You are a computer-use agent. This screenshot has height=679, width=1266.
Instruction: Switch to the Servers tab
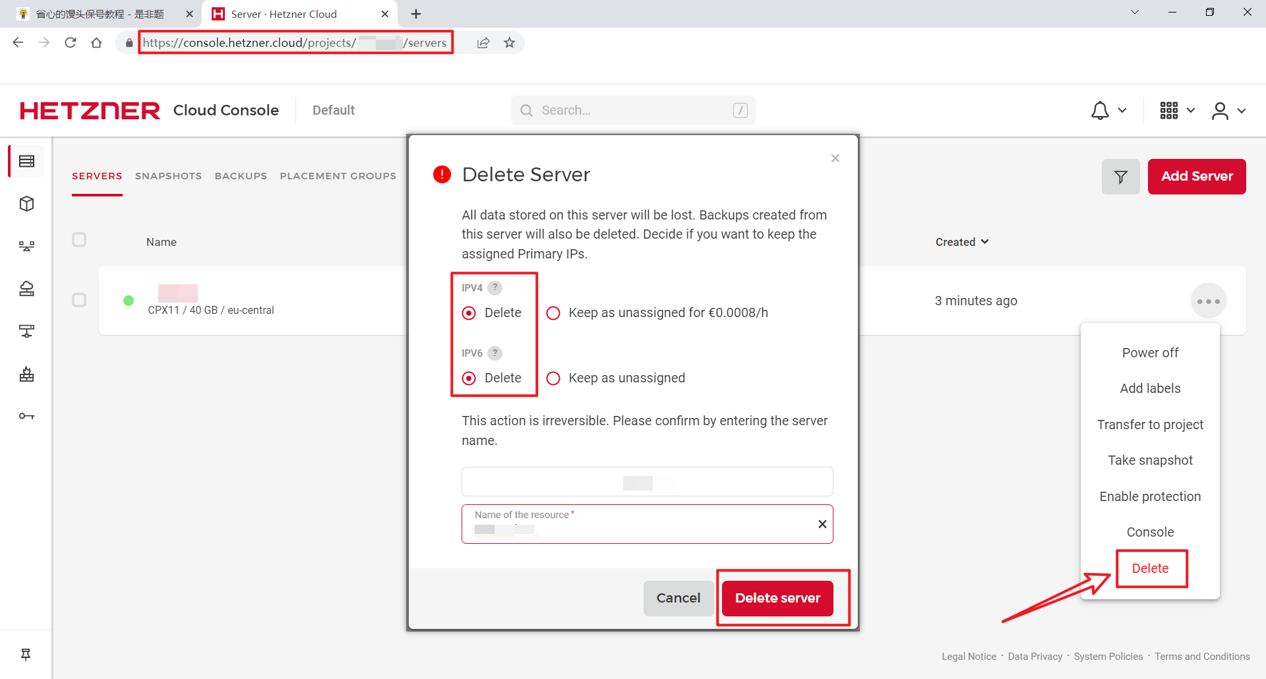click(97, 176)
